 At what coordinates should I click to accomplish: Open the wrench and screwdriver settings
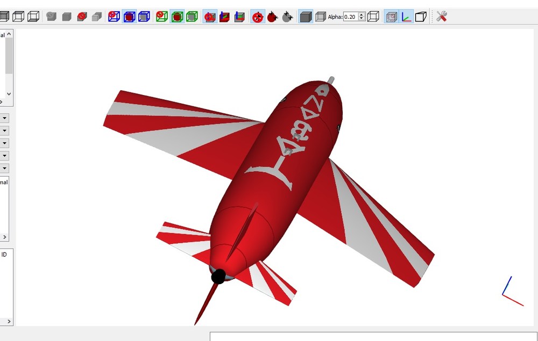tap(441, 17)
